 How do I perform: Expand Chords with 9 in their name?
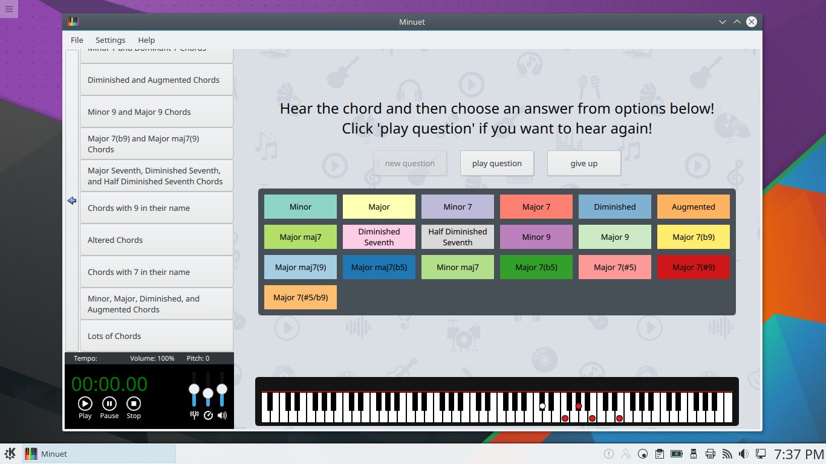[x=156, y=208]
